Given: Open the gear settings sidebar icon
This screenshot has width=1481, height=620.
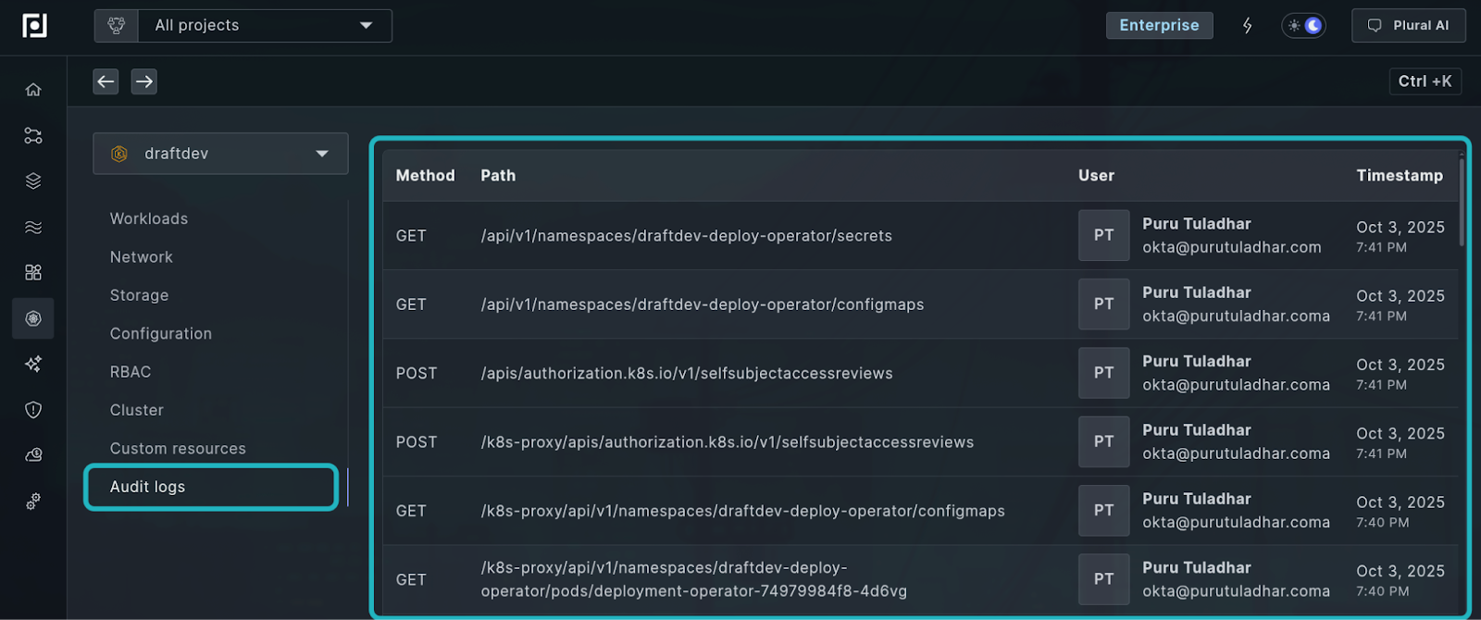Looking at the screenshot, I should point(33,502).
